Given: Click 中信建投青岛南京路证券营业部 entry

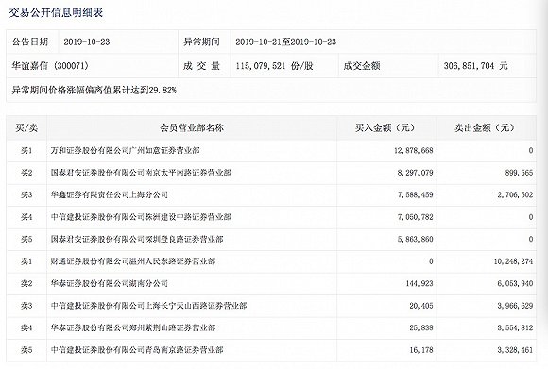Looking at the screenshot, I should 137,350.
